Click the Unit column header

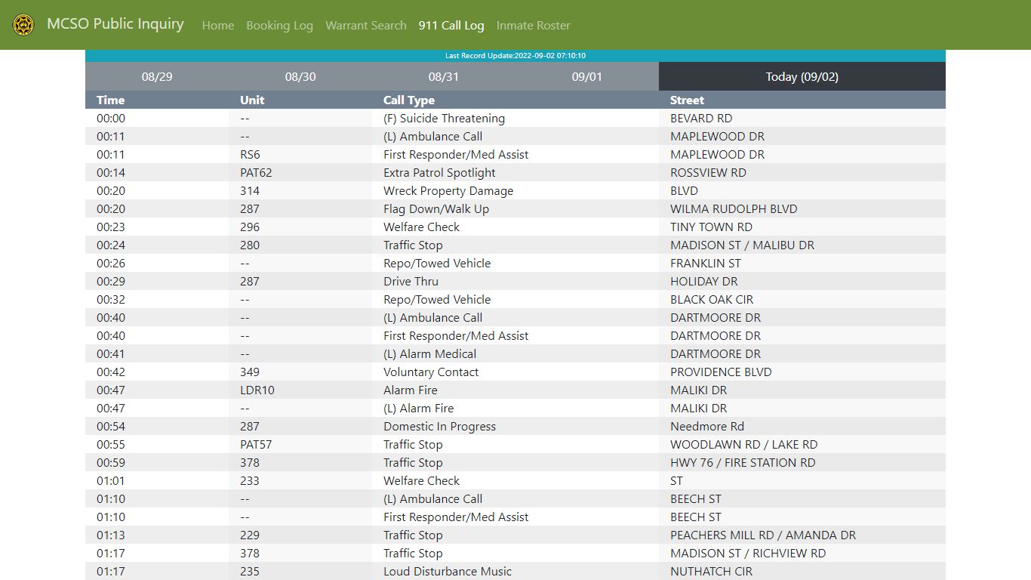click(300, 100)
